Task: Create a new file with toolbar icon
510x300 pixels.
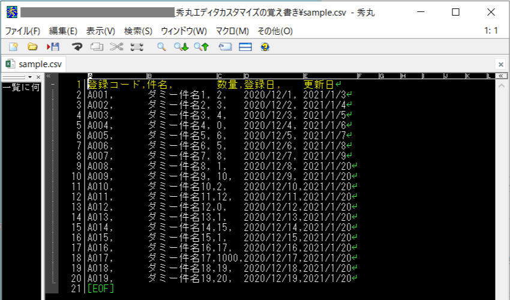Action: coord(13,47)
